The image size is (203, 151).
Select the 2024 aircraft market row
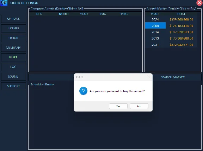click(171, 19)
